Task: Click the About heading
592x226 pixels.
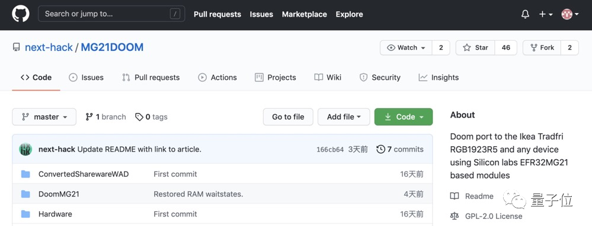Action: click(462, 115)
